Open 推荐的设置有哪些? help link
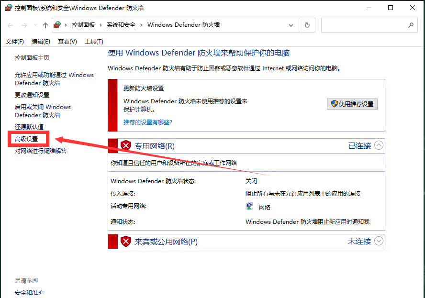This screenshot has height=298, width=425. point(148,122)
